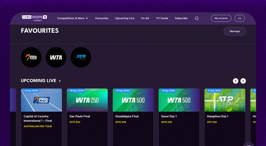Expand Competitions & More dropdown

click(x=72, y=18)
